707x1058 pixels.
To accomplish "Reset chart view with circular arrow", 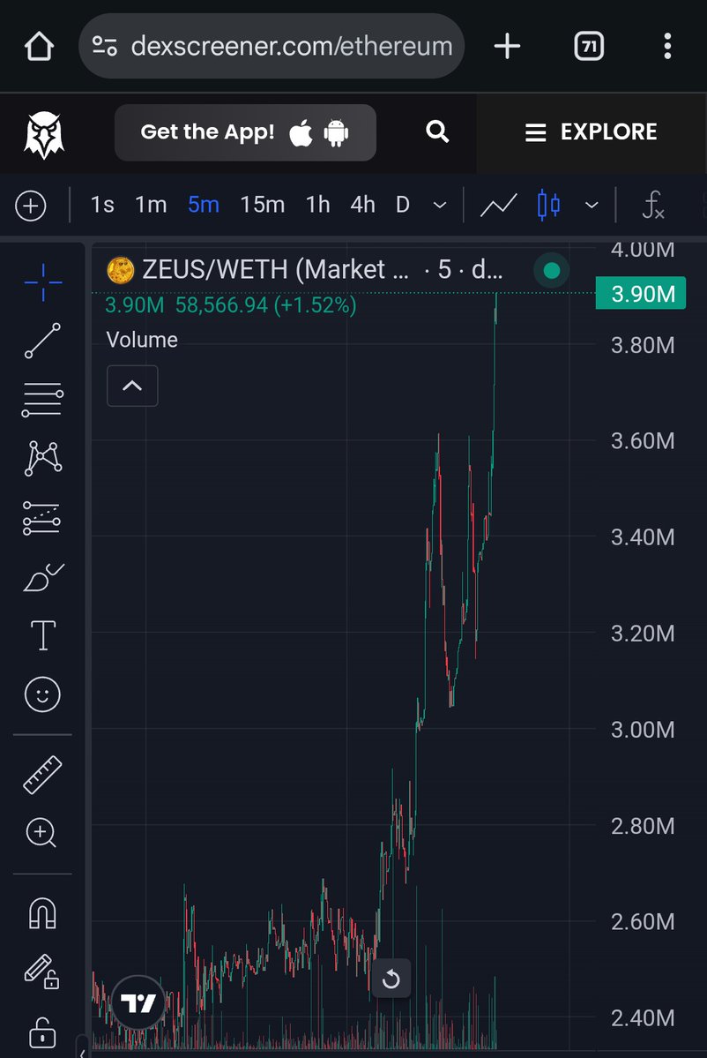I will 391,979.
